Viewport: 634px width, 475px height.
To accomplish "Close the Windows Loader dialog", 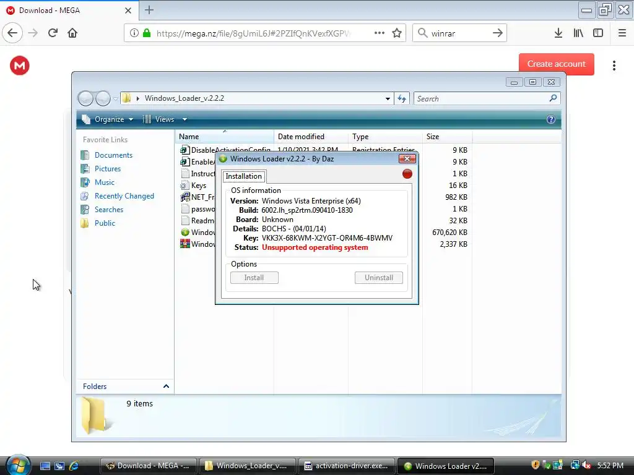I will pyautogui.click(x=407, y=159).
